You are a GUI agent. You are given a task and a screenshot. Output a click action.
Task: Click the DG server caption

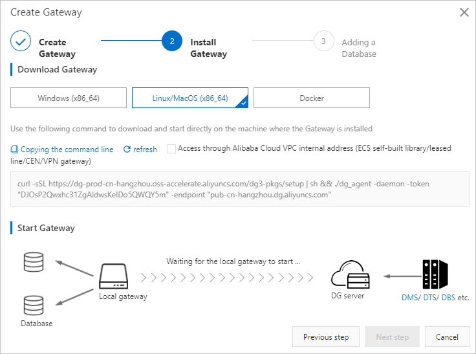point(347,296)
